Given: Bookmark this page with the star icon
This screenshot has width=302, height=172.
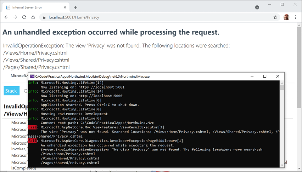Looking at the screenshot, I should 275,17.
